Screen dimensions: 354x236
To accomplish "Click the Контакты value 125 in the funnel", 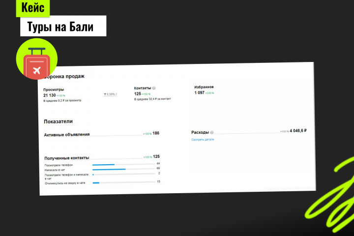I will pos(138,94).
